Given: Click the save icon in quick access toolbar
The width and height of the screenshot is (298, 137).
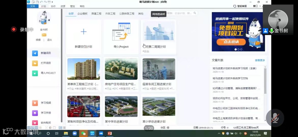Looking at the screenshot, I should tap(37, 2).
